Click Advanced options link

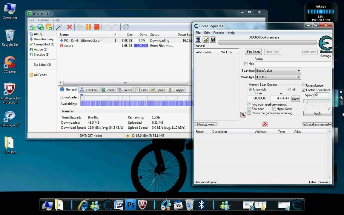tap(207, 182)
